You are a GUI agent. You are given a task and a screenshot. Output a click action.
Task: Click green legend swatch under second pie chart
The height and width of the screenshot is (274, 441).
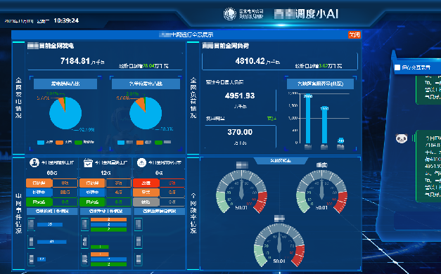tap(159, 143)
